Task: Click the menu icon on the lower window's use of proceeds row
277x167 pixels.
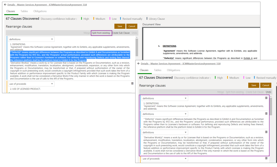Action: (x=266, y=158)
